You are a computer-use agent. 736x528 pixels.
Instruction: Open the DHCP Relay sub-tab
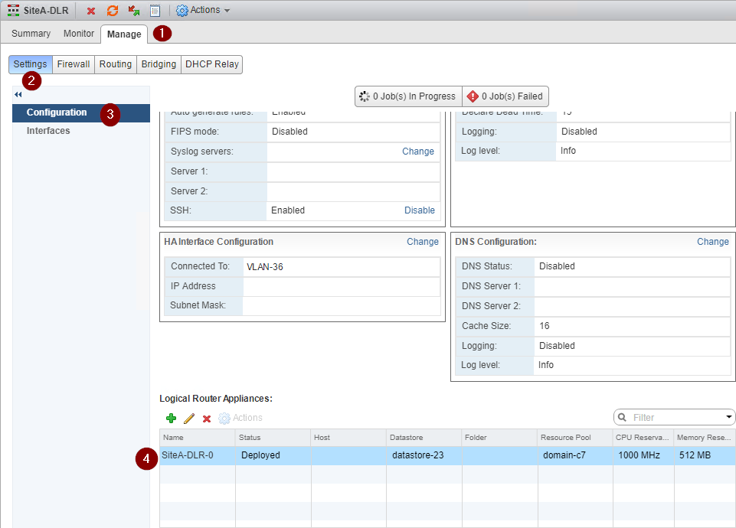click(x=211, y=64)
